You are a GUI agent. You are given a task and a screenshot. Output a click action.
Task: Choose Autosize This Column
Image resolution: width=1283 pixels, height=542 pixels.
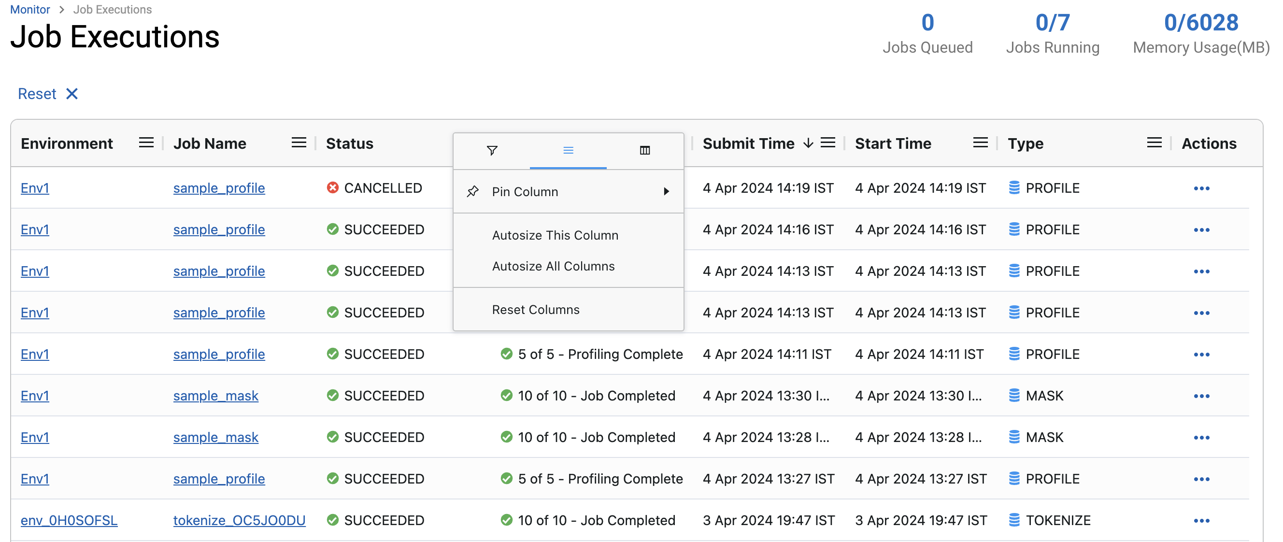[x=555, y=235]
